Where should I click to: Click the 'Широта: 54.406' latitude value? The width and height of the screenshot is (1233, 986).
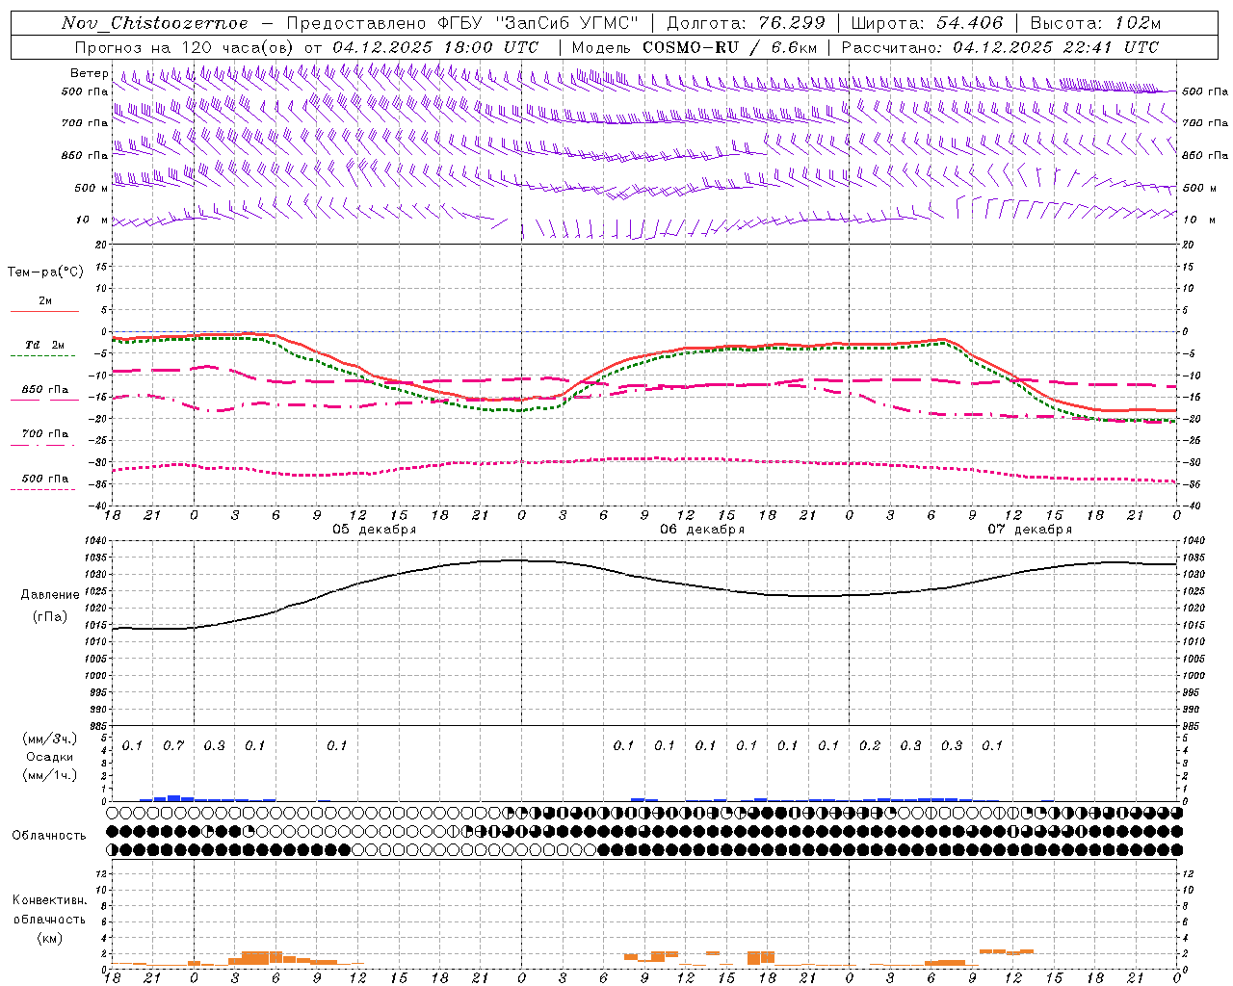[x=927, y=23]
